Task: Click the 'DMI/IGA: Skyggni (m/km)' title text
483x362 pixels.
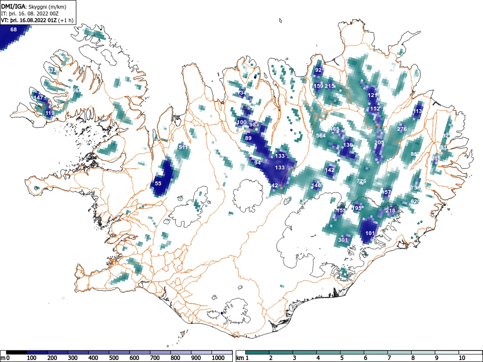Action: (34, 7)
